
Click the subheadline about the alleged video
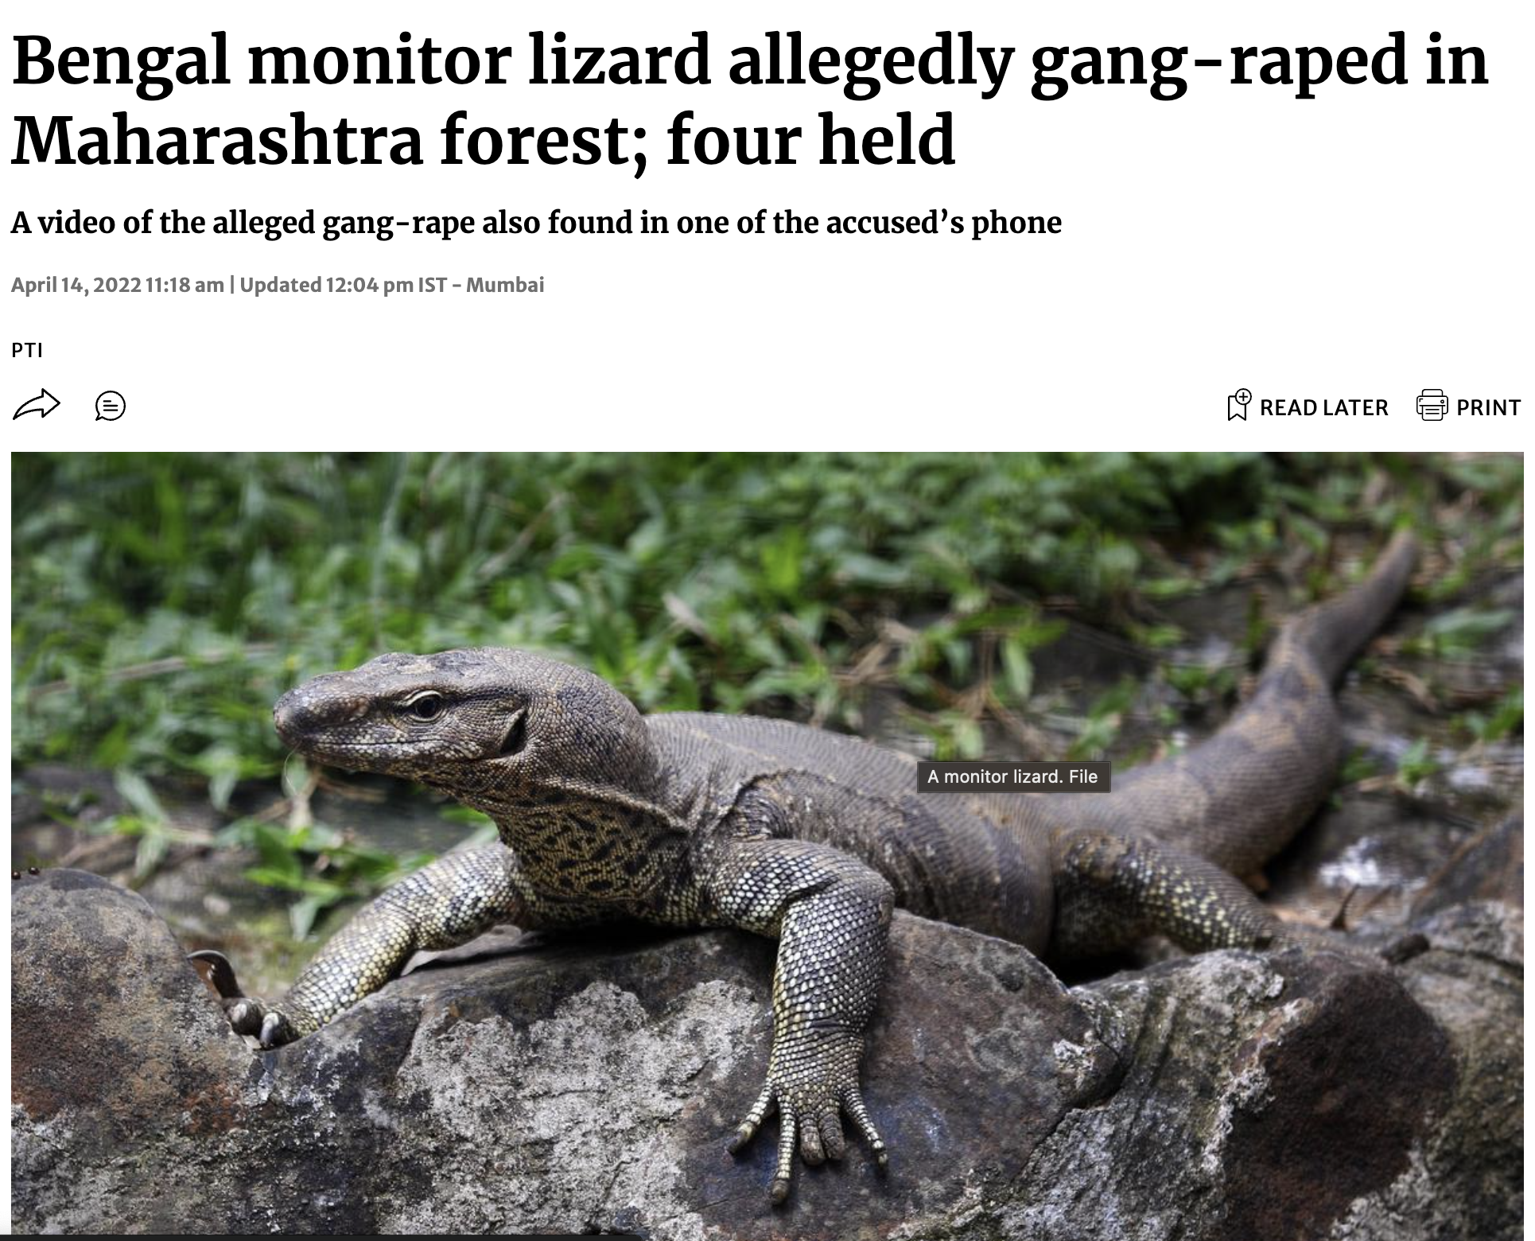tap(536, 223)
